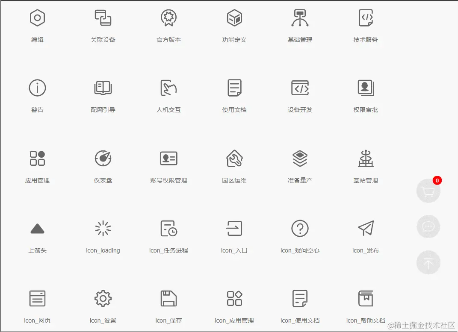Open the shopping cart with 0 badge
458x332 pixels.
(x=428, y=191)
